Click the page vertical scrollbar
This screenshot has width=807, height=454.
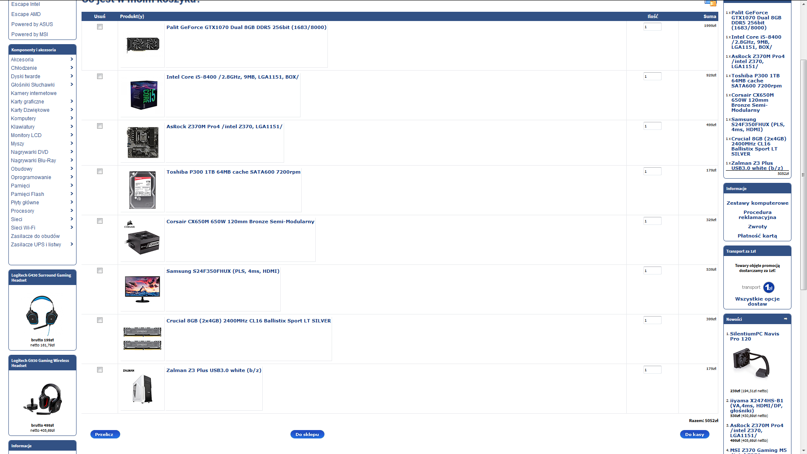coord(804,174)
